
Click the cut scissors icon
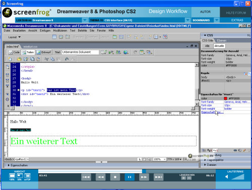[46, 59]
